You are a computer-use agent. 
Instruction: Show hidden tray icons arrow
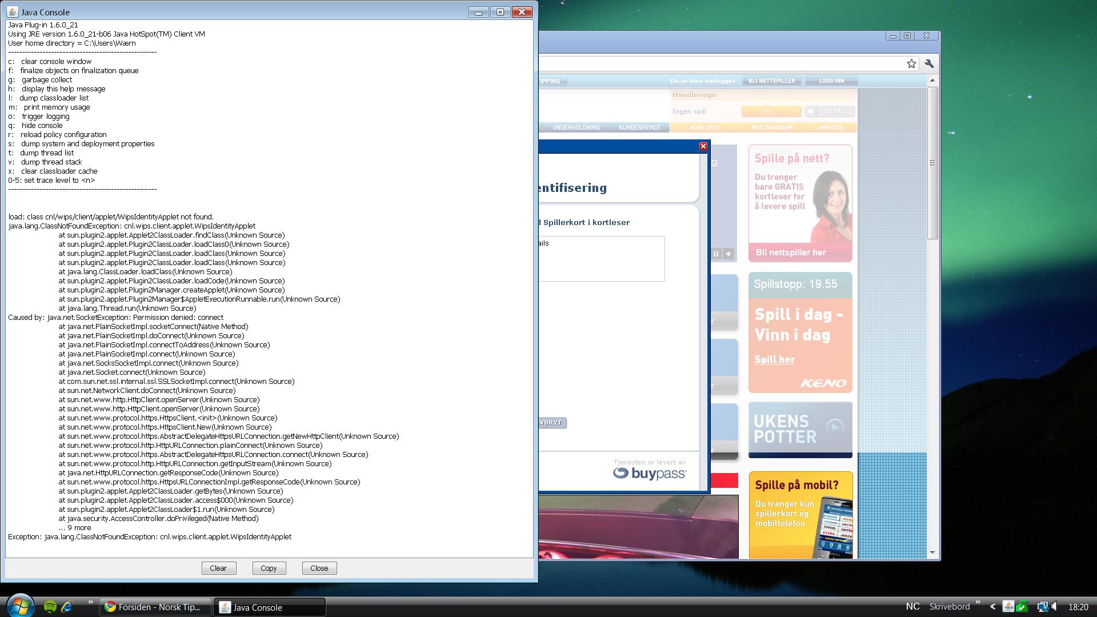tap(992, 607)
